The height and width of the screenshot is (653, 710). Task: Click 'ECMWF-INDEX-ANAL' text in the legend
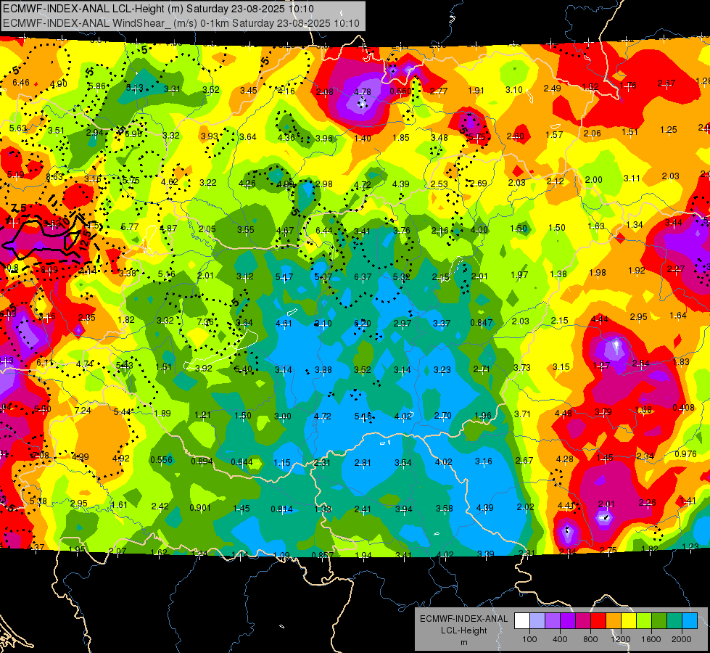coord(464,619)
